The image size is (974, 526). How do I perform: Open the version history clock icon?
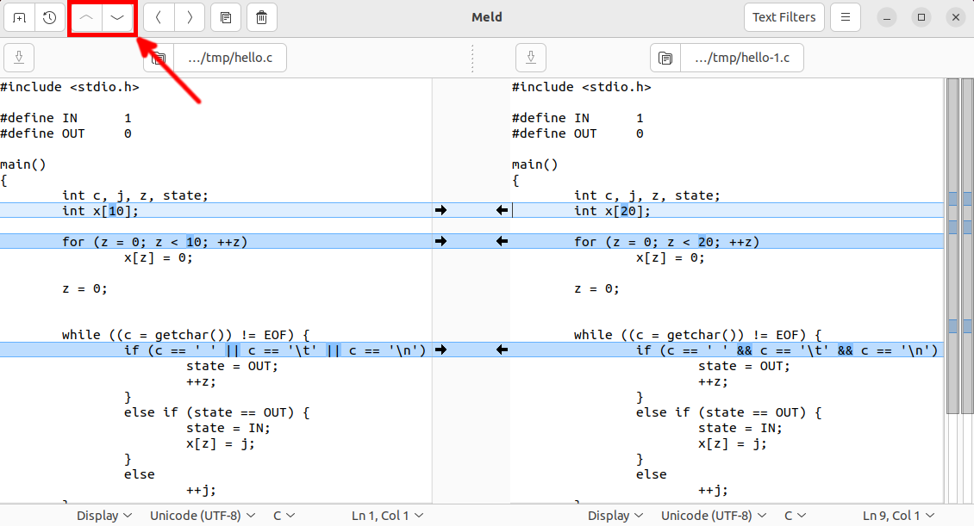(x=49, y=17)
